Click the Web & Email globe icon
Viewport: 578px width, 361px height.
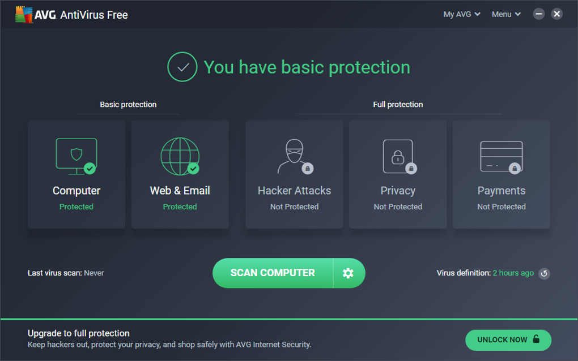(180, 156)
